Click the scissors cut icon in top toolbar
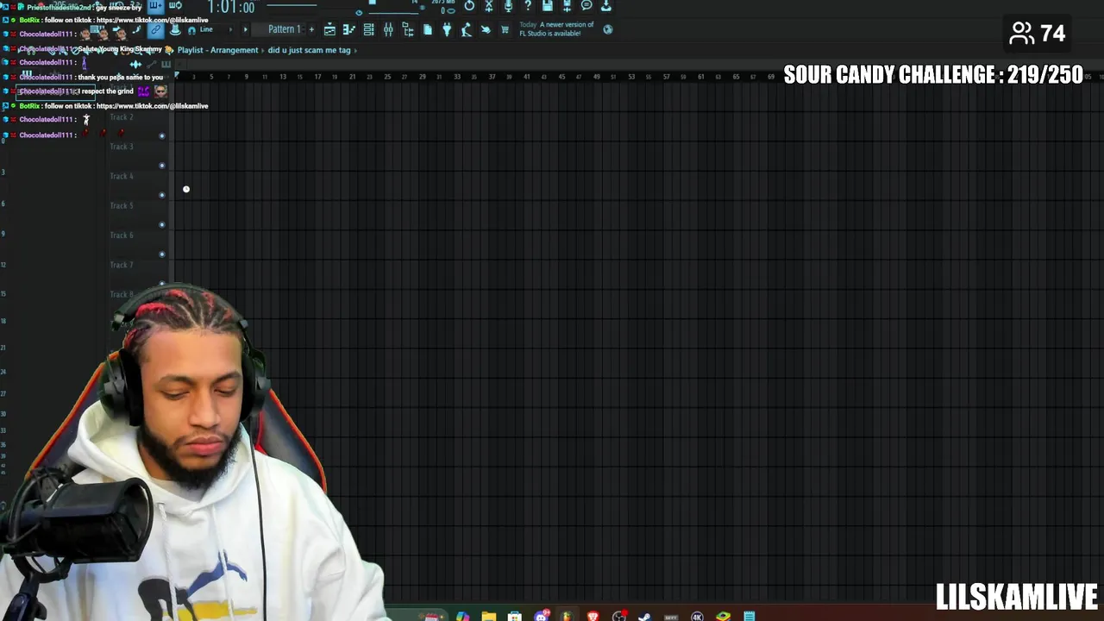Screen dimensions: 1104x621 coord(488,6)
